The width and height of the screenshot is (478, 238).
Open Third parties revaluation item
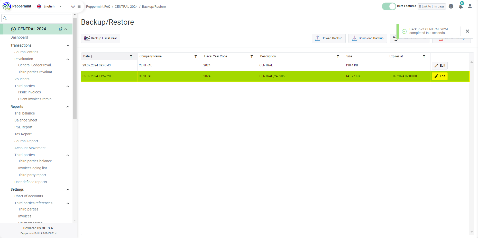[36, 72]
